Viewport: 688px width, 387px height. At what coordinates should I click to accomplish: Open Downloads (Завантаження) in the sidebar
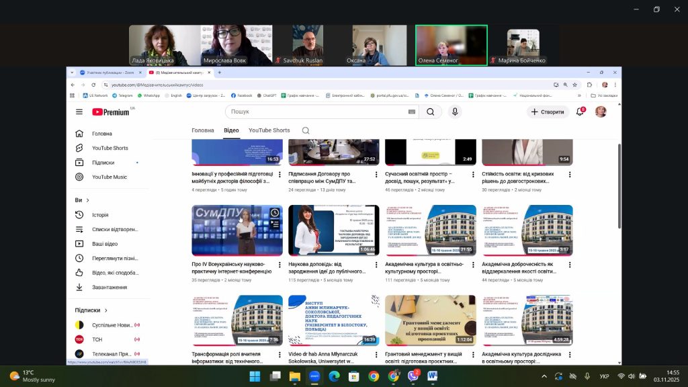pyautogui.click(x=109, y=287)
